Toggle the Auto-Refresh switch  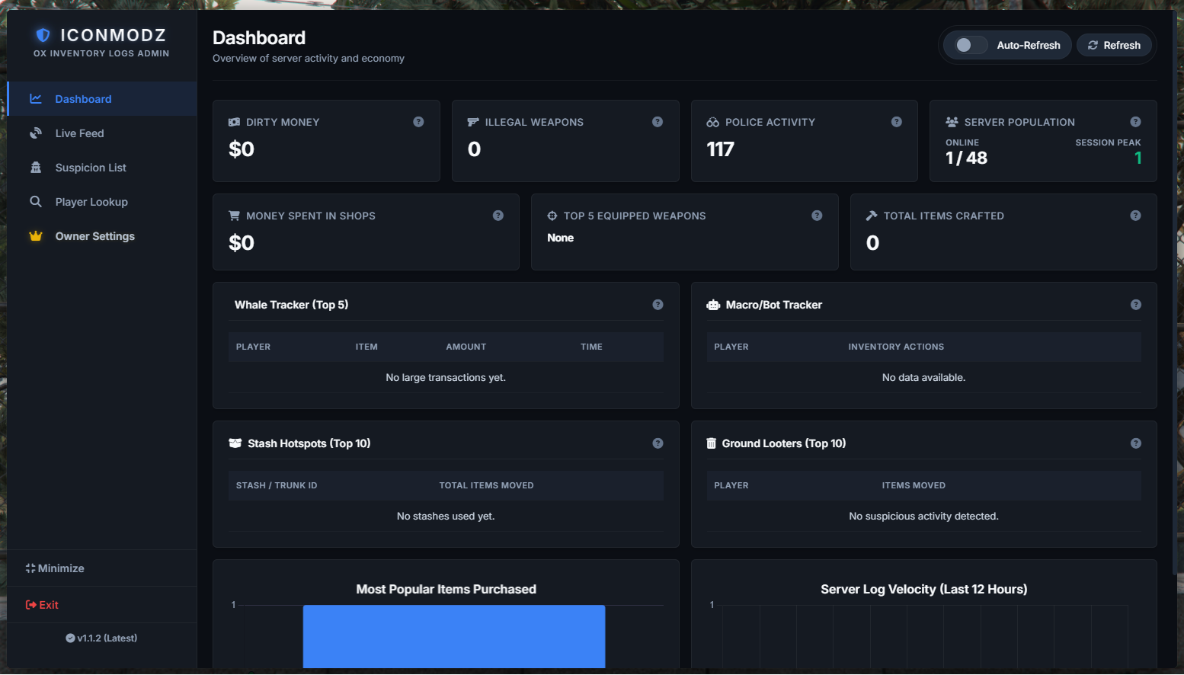pyautogui.click(x=971, y=45)
